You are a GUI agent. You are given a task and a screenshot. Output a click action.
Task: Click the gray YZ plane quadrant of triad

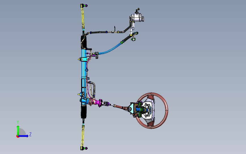(x=22, y=132)
